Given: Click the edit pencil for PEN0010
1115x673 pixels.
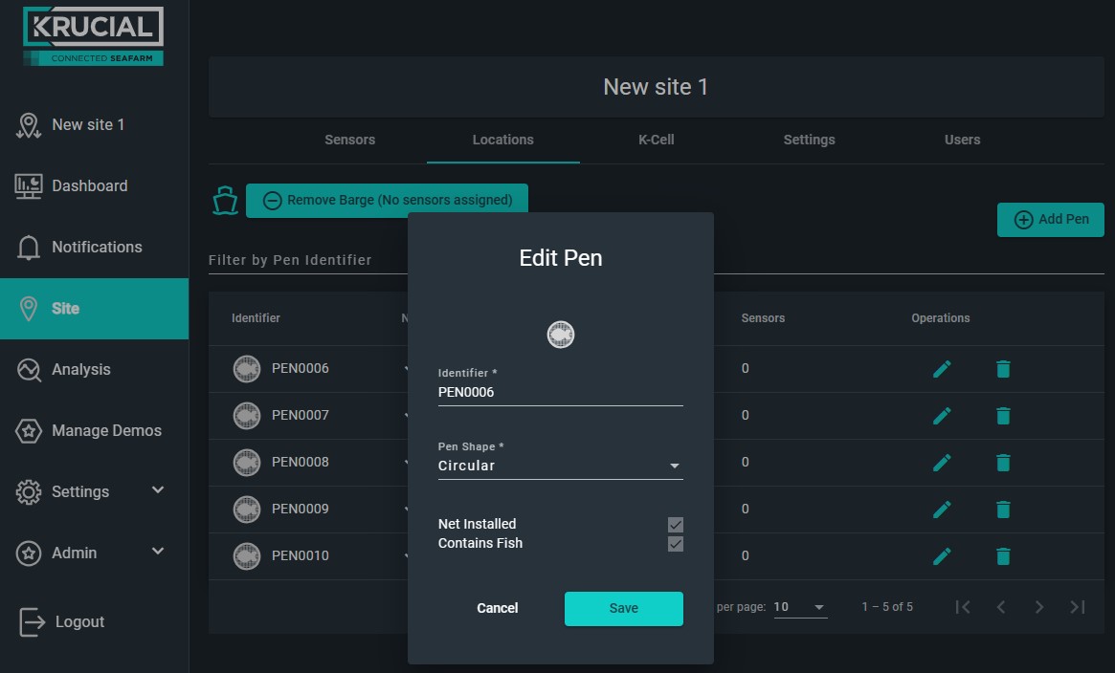Looking at the screenshot, I should pyautogui.click(x=942, y=555).
